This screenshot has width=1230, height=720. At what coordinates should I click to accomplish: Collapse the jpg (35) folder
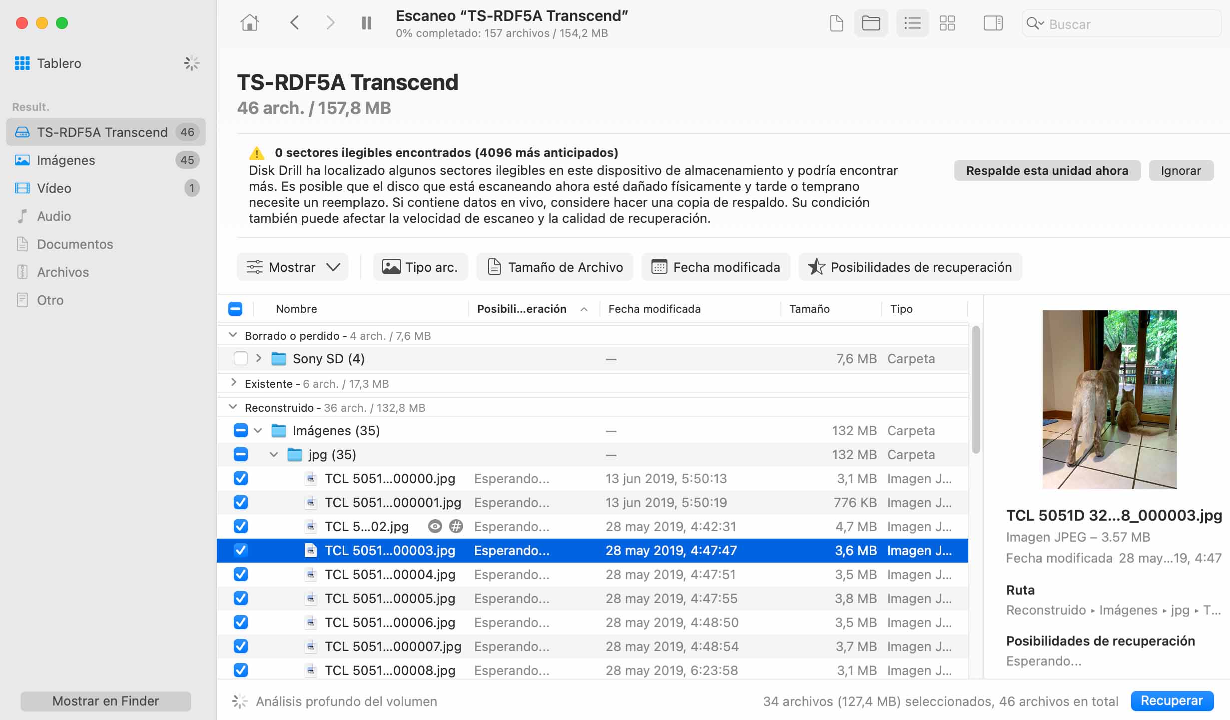(x=274, y=454)
